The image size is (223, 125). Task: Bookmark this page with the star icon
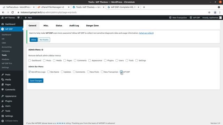pyautogui.click(x=209, y=12)
